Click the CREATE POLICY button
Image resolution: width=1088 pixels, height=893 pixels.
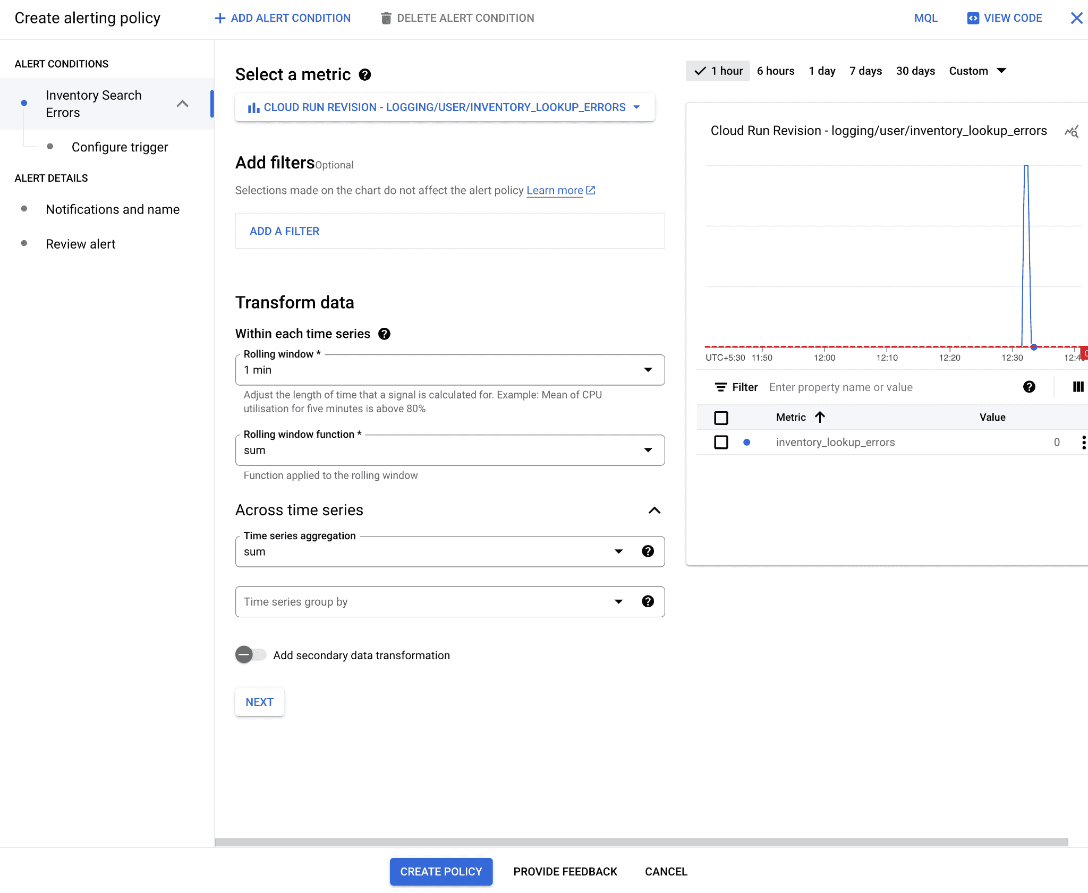(x=440, y=871)
